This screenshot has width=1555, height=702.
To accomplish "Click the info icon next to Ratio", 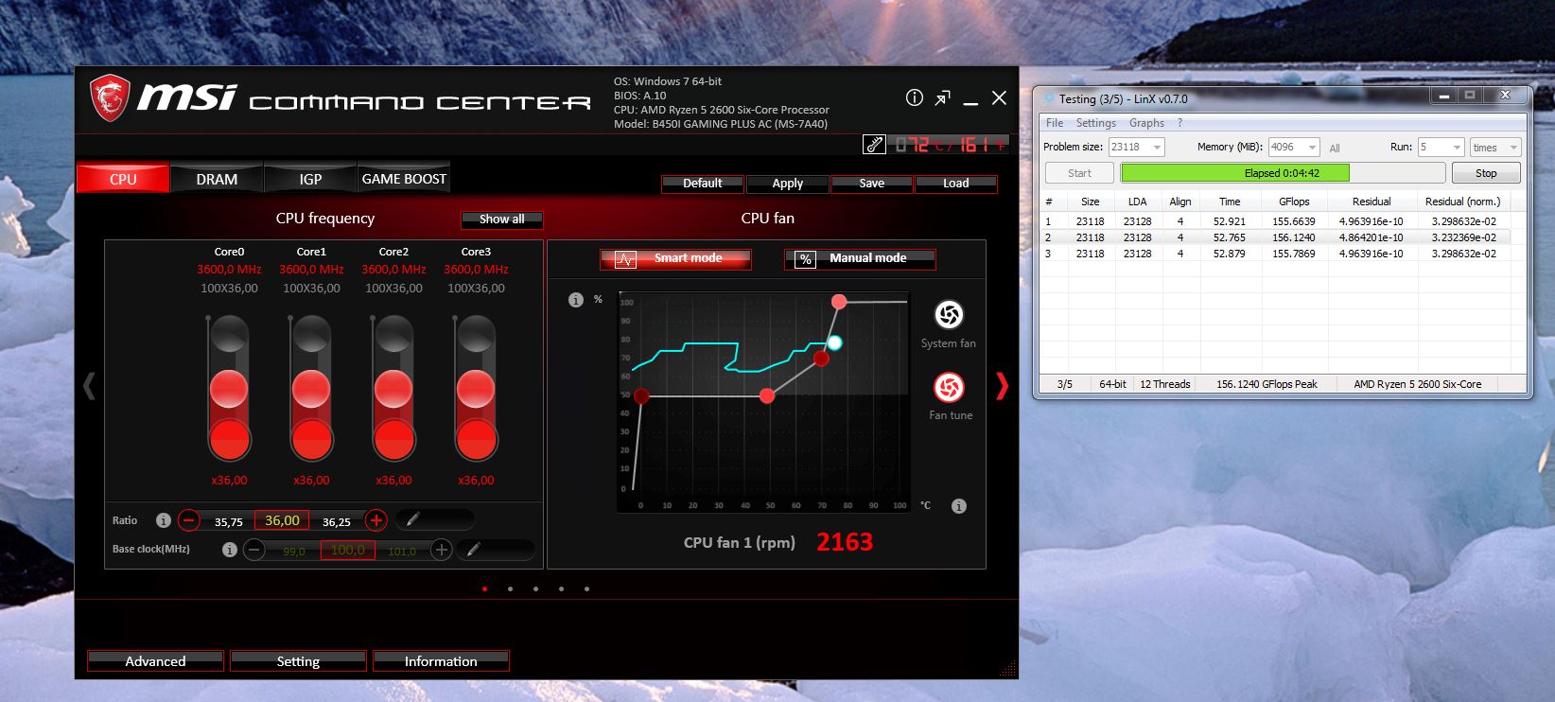I will click(x=163, y=520).
